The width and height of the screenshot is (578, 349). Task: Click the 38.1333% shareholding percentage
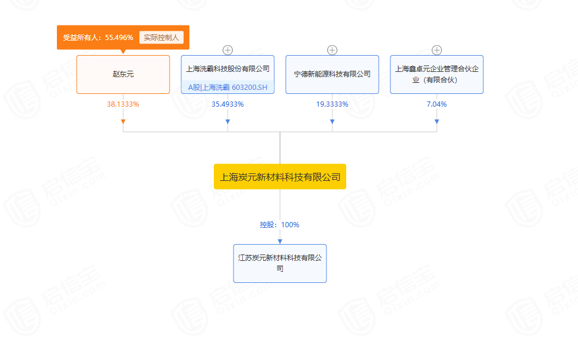tap(123, 104)
